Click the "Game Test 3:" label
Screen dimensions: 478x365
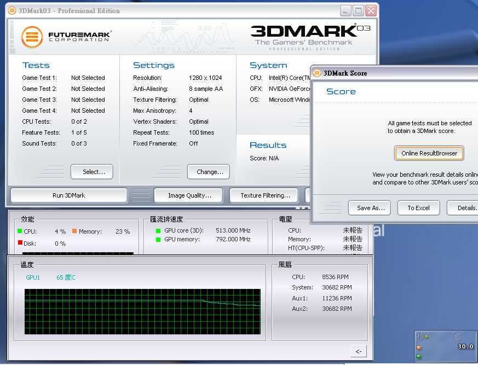[x=39, y=100]
